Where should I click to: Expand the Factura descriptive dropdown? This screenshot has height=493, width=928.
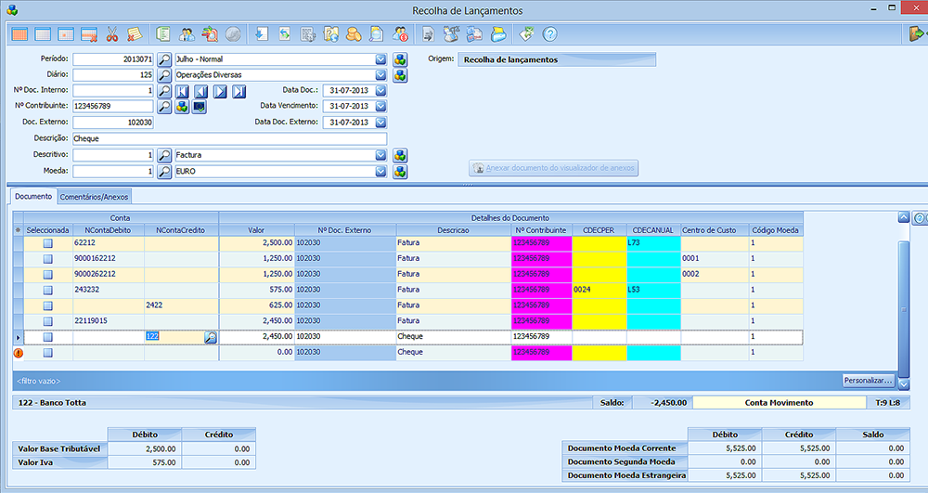[380, 155]
